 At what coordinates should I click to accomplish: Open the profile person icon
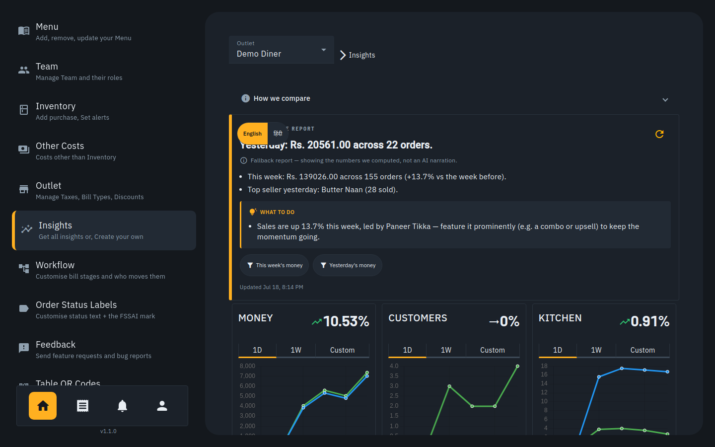click(x=162, y=406)
